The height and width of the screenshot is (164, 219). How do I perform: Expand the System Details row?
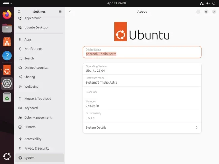[142, 127]
